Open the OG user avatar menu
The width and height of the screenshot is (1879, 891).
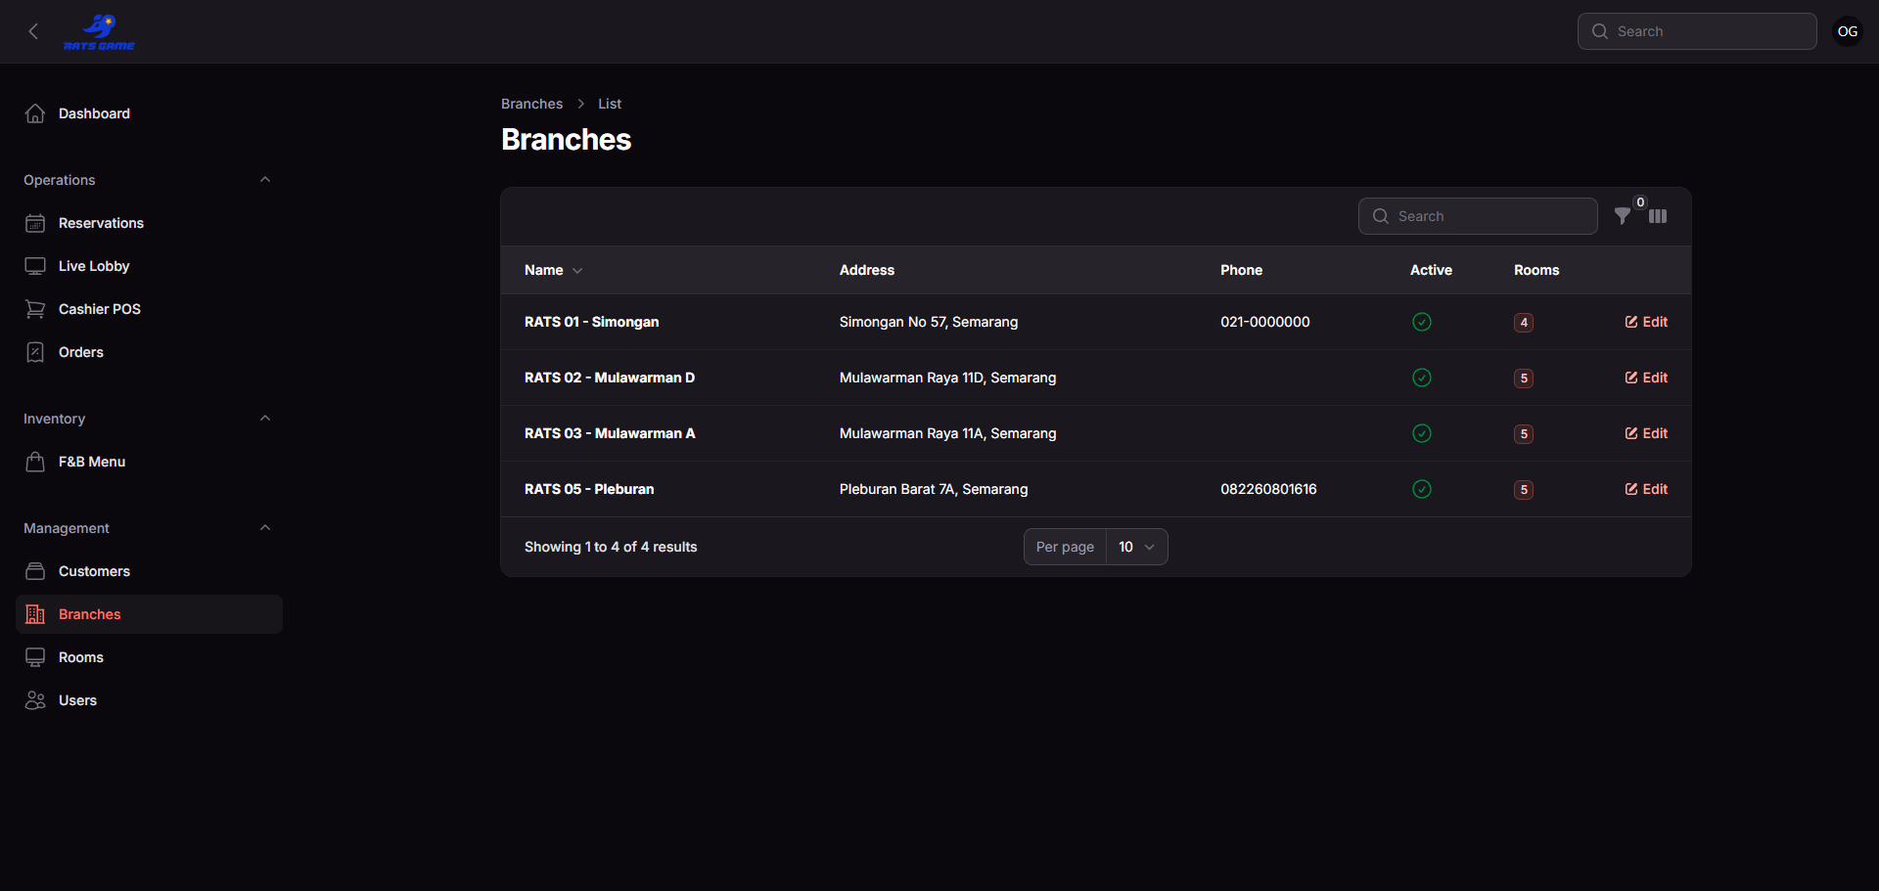click(x=1847, y=31)
